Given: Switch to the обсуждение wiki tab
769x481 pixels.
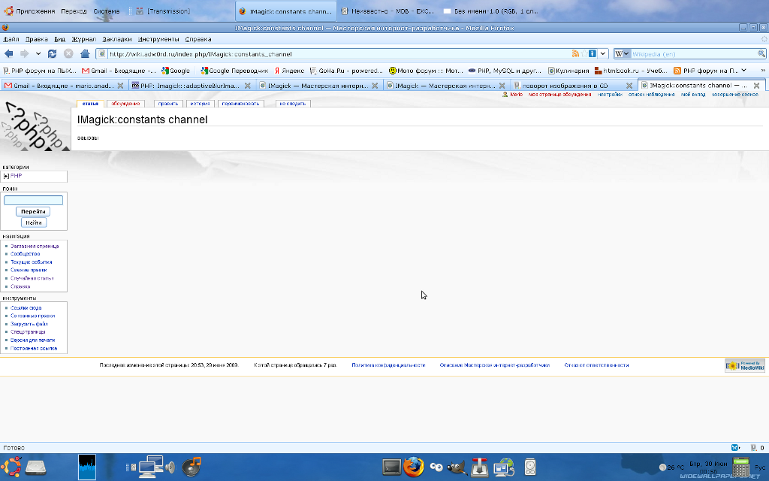Looking at the screenshot, I should click(125, 104).
